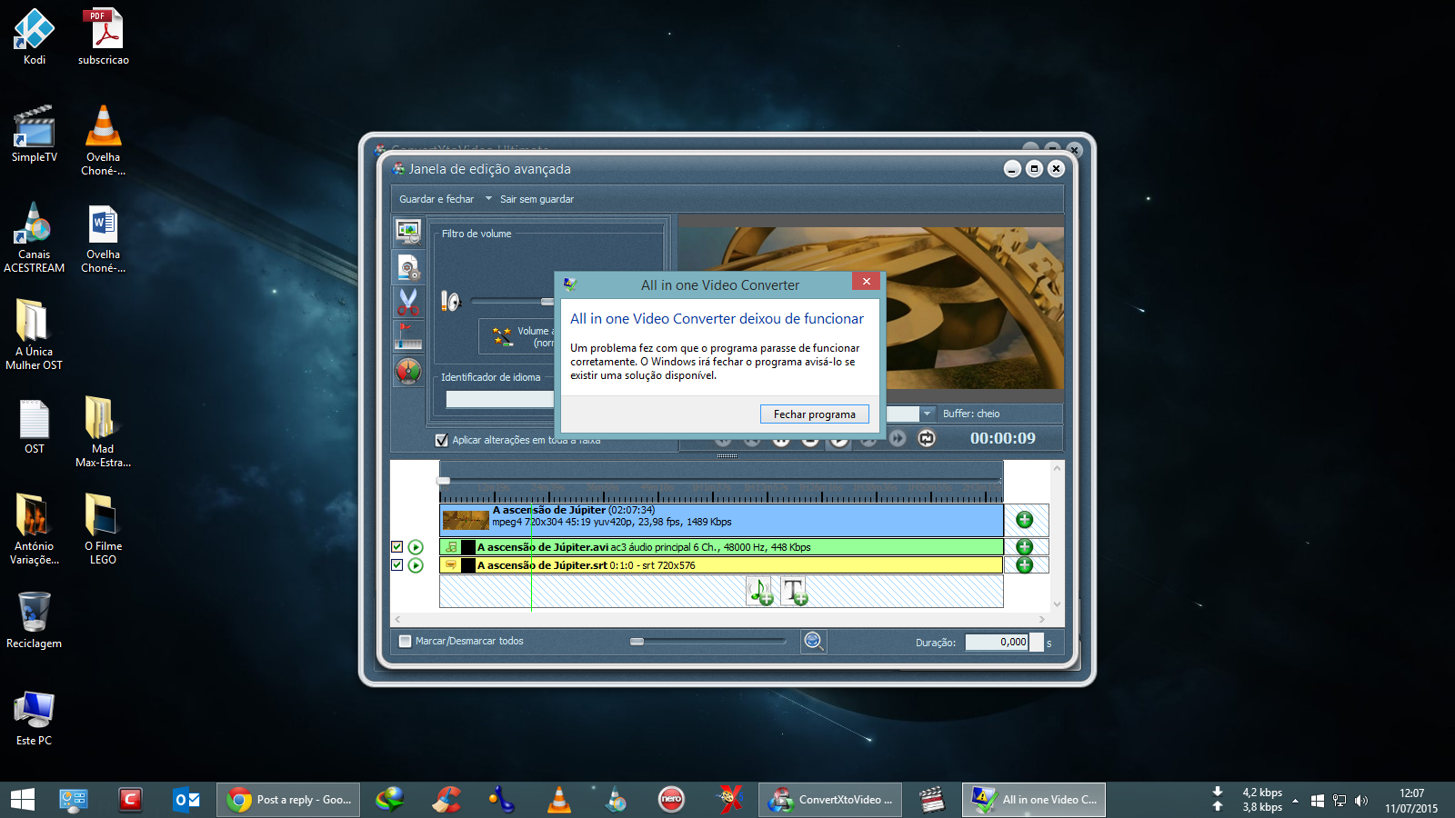Click Fechar programa button
The height and width of the screenshot is (818, 1455).
click(814, 414)
